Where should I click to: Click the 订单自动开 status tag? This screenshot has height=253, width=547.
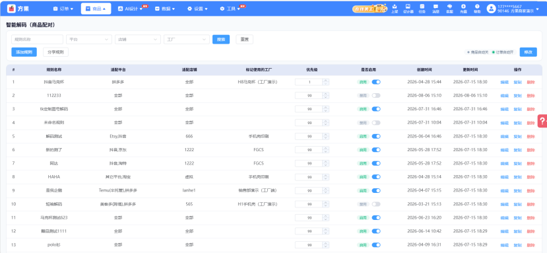pos(503,52)
